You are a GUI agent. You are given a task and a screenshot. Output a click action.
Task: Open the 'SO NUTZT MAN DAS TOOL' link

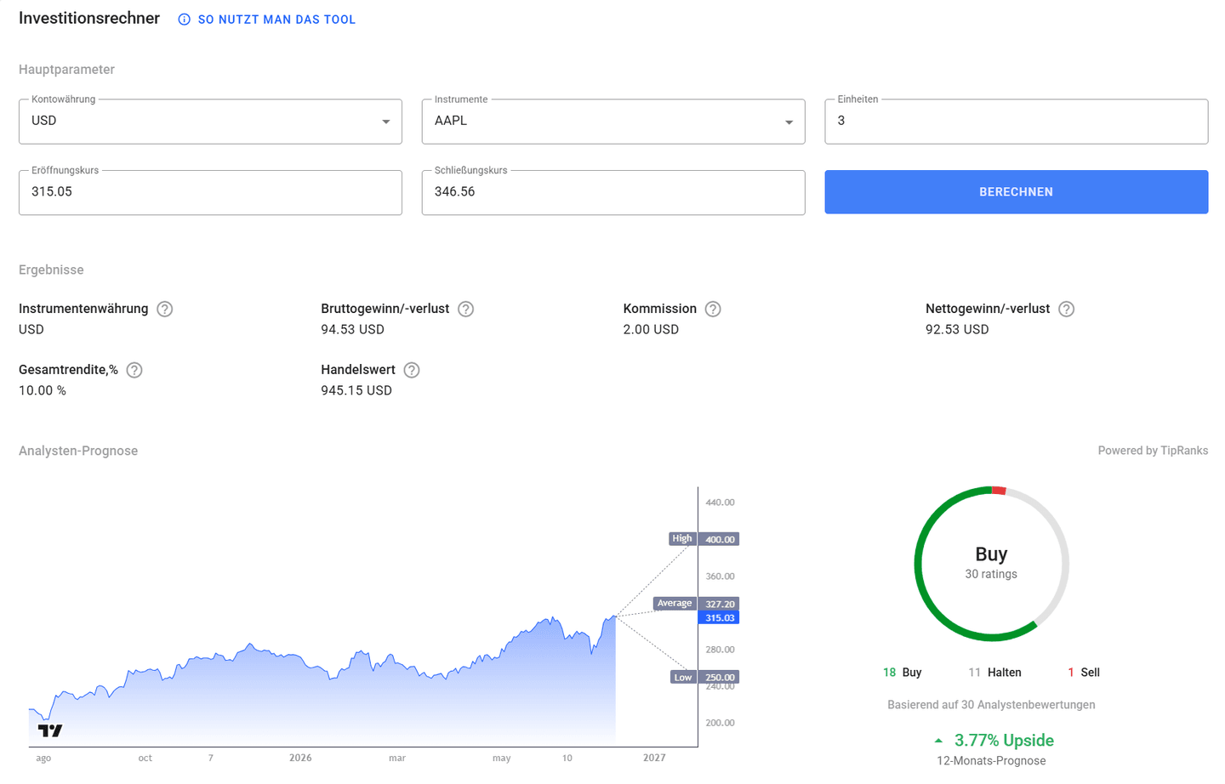tap(276, 20)
